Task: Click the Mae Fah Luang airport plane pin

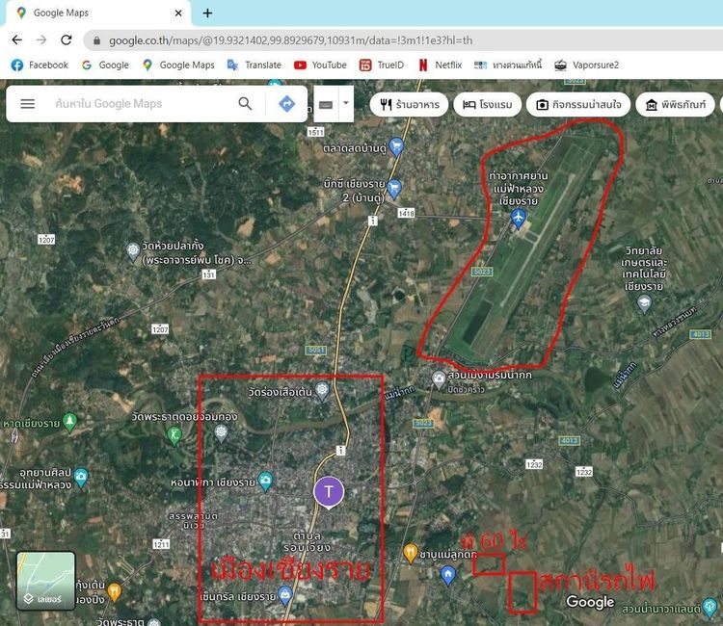Action: [519, 219]
